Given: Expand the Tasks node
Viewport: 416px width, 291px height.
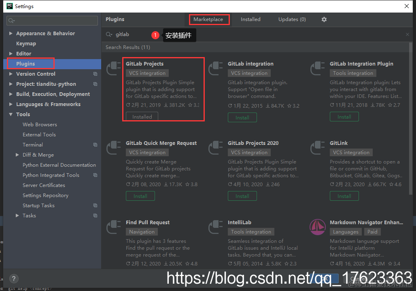Looking at the screenshot, I should click(x=17, y=215).
